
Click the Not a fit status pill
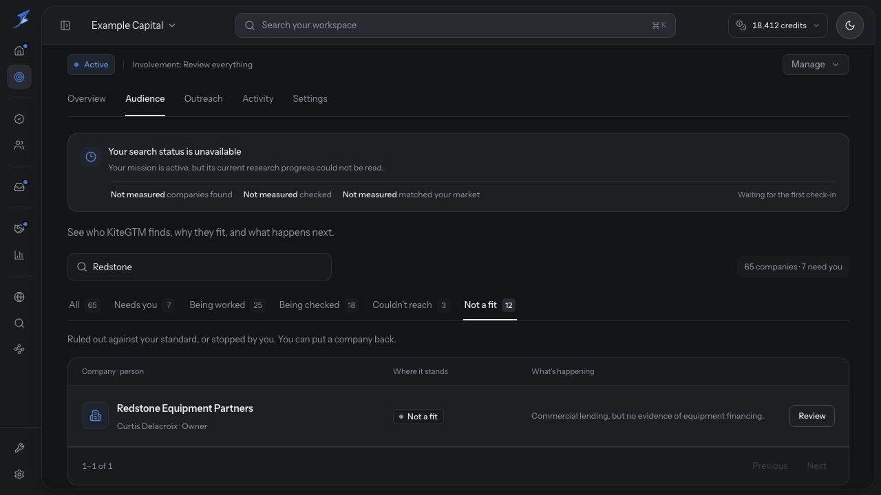(418, 417)
